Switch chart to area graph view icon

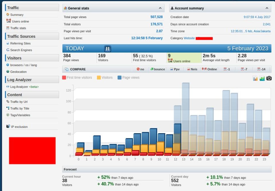click(262, 78)
